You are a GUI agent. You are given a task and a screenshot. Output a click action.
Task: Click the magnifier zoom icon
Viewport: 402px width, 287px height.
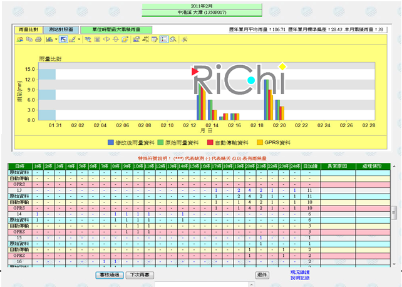point(173,39)
